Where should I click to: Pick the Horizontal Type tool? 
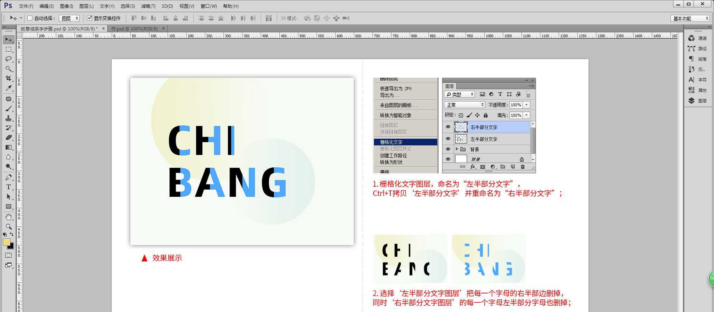click(9, 187)
